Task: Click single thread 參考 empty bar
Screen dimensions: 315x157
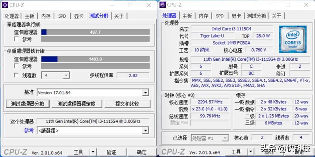Action: click(x=95, y=39)
